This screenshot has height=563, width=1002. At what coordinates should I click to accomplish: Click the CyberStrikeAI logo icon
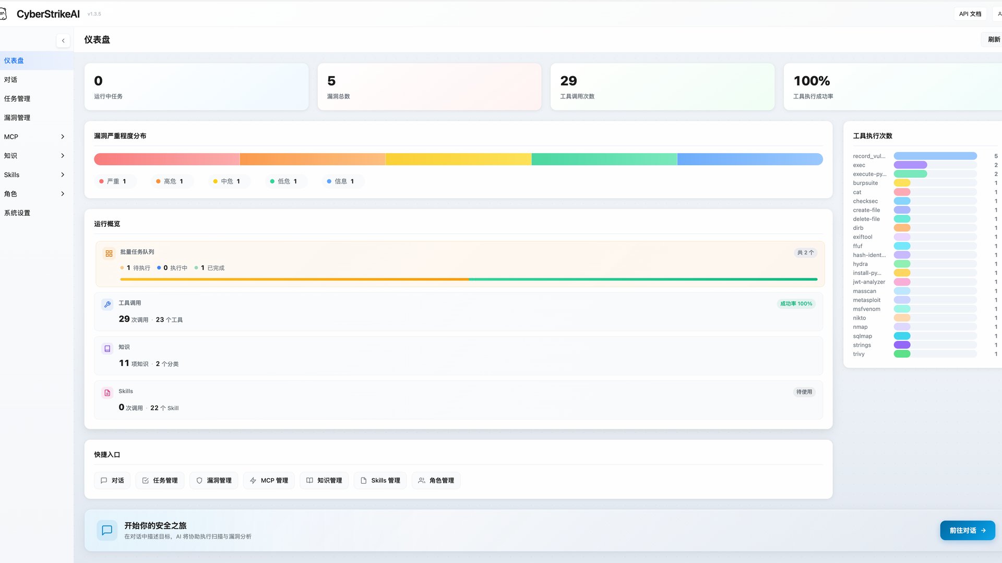tap(3, 14)
